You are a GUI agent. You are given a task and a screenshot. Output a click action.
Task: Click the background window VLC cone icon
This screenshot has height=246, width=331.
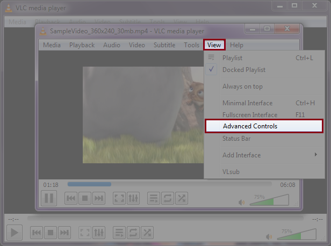coord(9,8)
